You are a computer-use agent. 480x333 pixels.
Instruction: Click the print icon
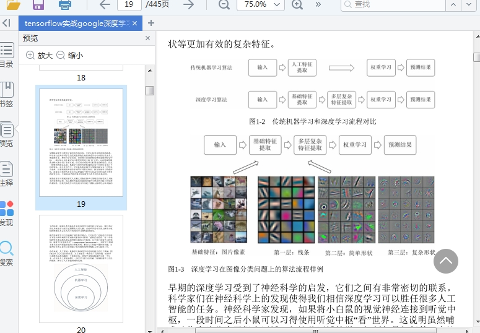click(x=65, y=4)
